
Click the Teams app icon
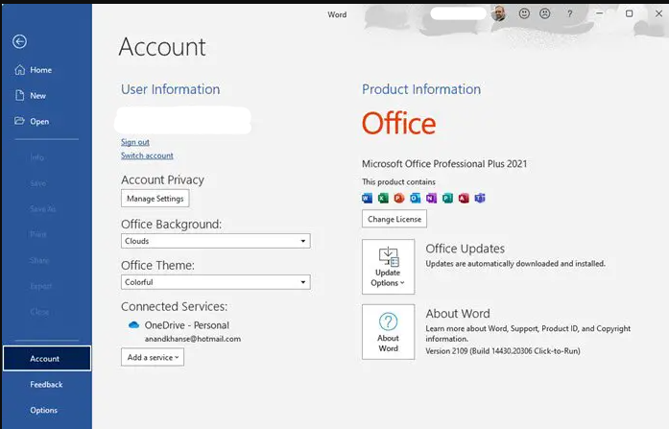click(480, 198)
